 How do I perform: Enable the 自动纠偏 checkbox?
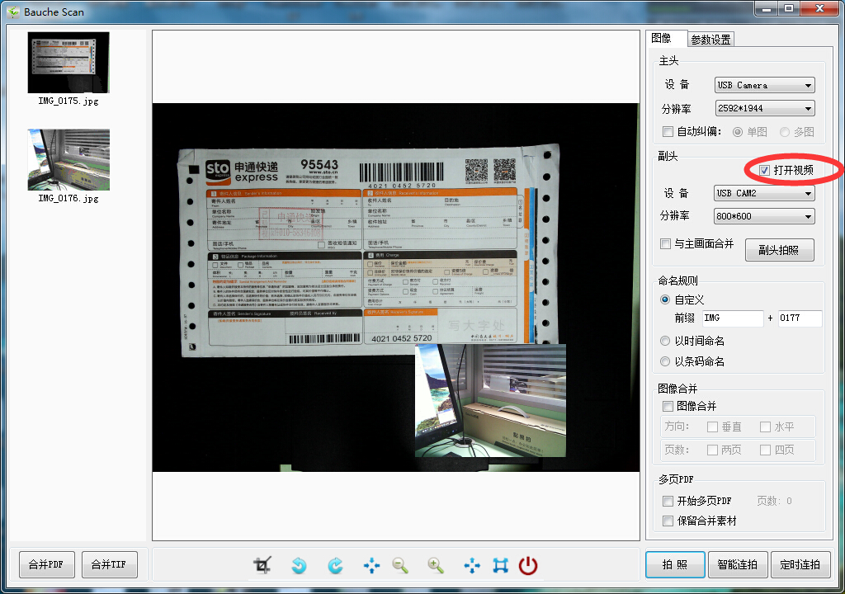click(668, 131)
